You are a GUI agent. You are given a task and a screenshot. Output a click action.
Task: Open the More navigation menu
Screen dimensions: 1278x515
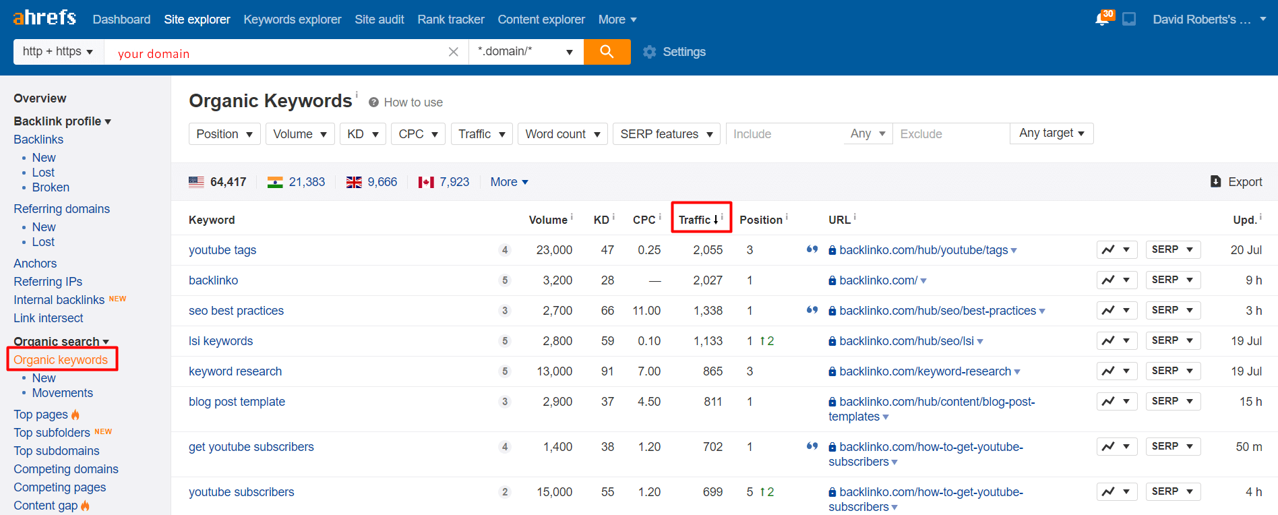[617, 20]
